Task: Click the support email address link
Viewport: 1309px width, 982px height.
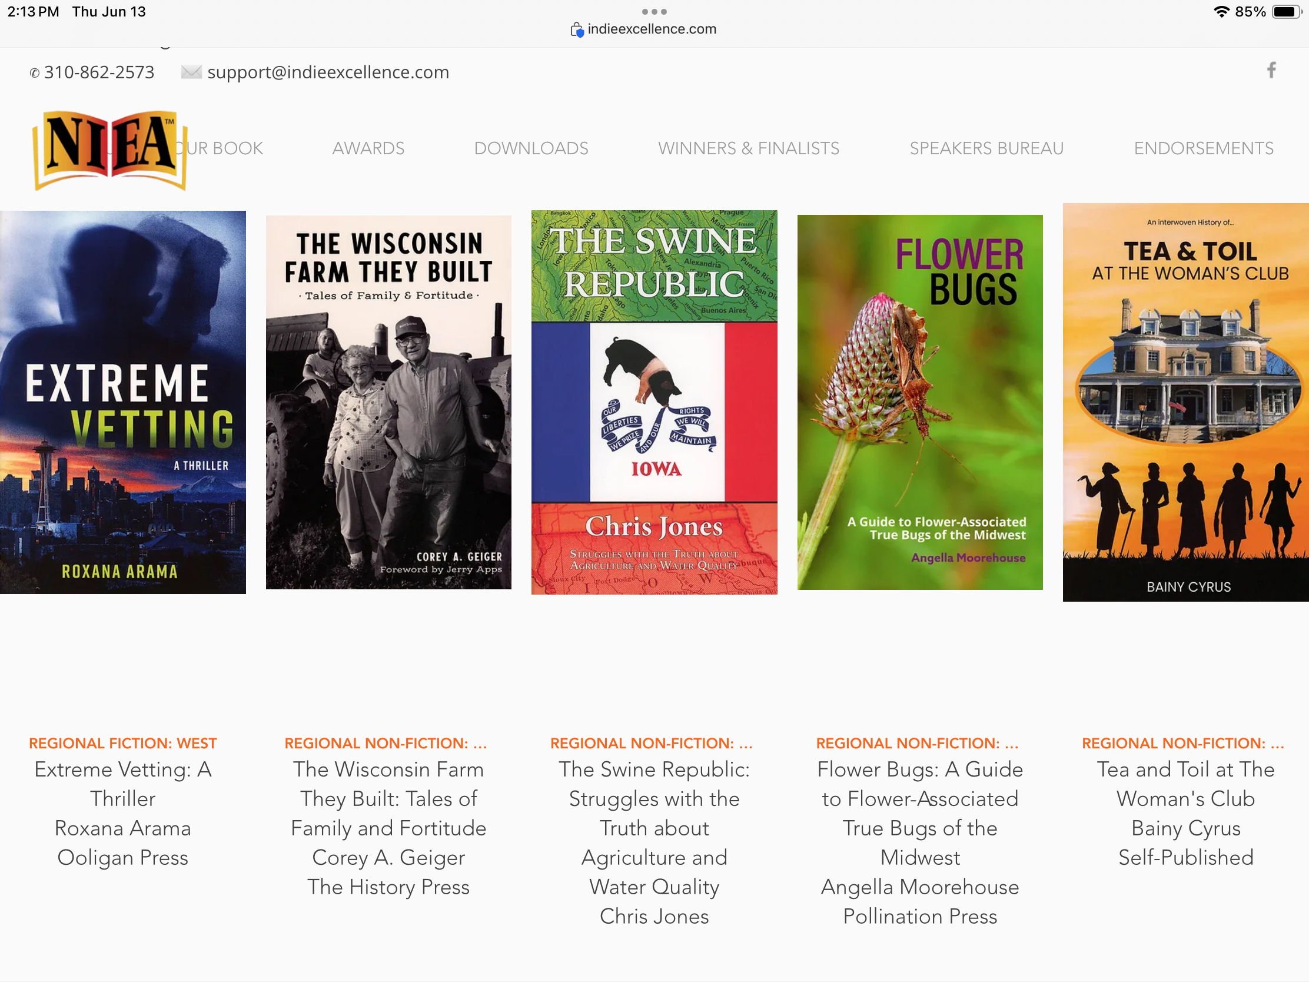Action: 328,72
